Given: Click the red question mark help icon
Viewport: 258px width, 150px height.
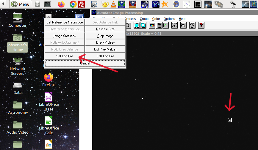Looking at the screenshot, I should [x=201, y=26].
